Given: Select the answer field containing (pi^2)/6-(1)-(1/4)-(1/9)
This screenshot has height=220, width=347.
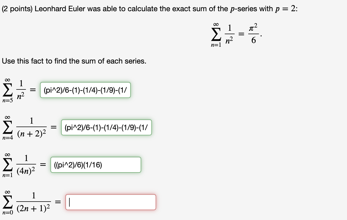Looking at the screenshot, I should [85, 90].
